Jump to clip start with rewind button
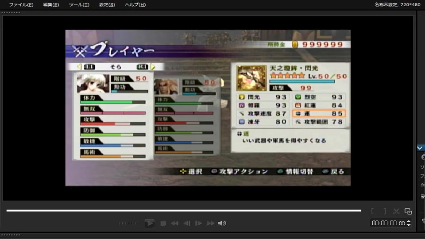The image size is (425, 239). [x=174, y=223]
